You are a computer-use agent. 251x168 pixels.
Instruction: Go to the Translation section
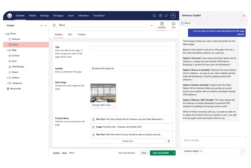99,16
